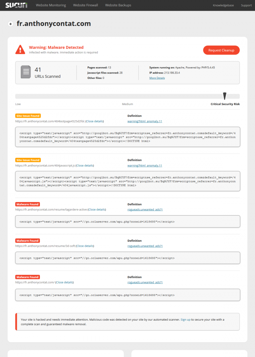Open Website Monitoring menu
Screen dimensions: 255x357
[x=51, y=5]
